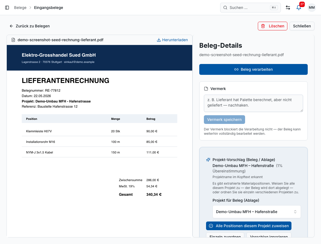This screenshot has height=244, width=321.
Task: Click the back arrow icon beside Zurück
Action: [11, 26]
